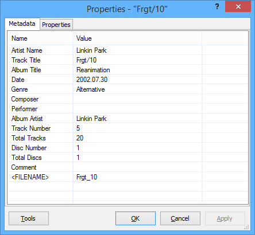This screenshot has height=235, width=255.
Task: Click the Name column header
Action: [40, 38]
